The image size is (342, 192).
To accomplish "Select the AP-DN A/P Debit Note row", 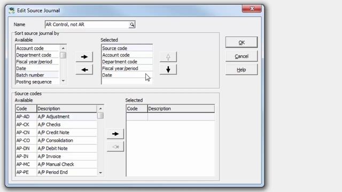I will coord(56,148).
